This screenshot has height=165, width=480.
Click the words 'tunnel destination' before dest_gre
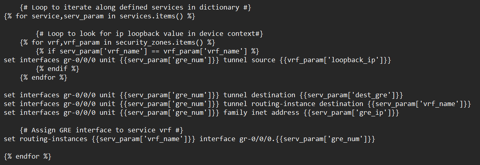tap(259, 95)
